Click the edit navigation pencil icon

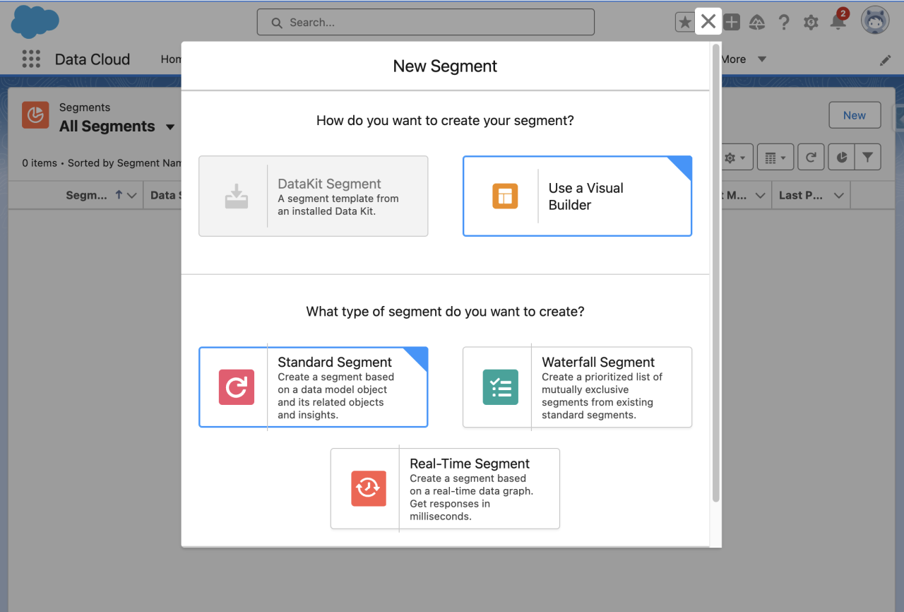885,60
